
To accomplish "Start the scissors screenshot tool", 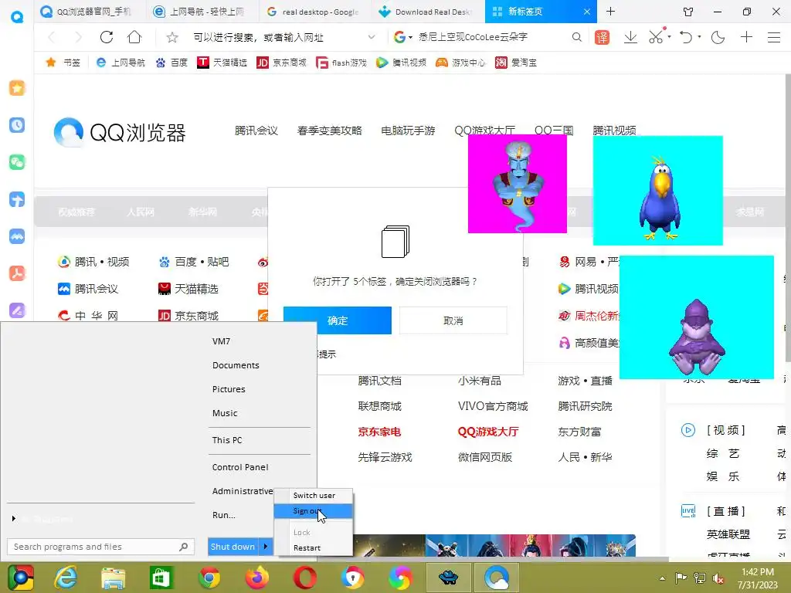I will click(x=655, y=37).
